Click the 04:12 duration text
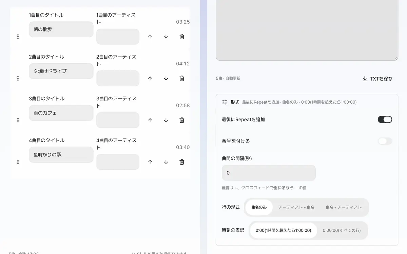This screenshot has height=254, width=407. (x=183, y=64)
